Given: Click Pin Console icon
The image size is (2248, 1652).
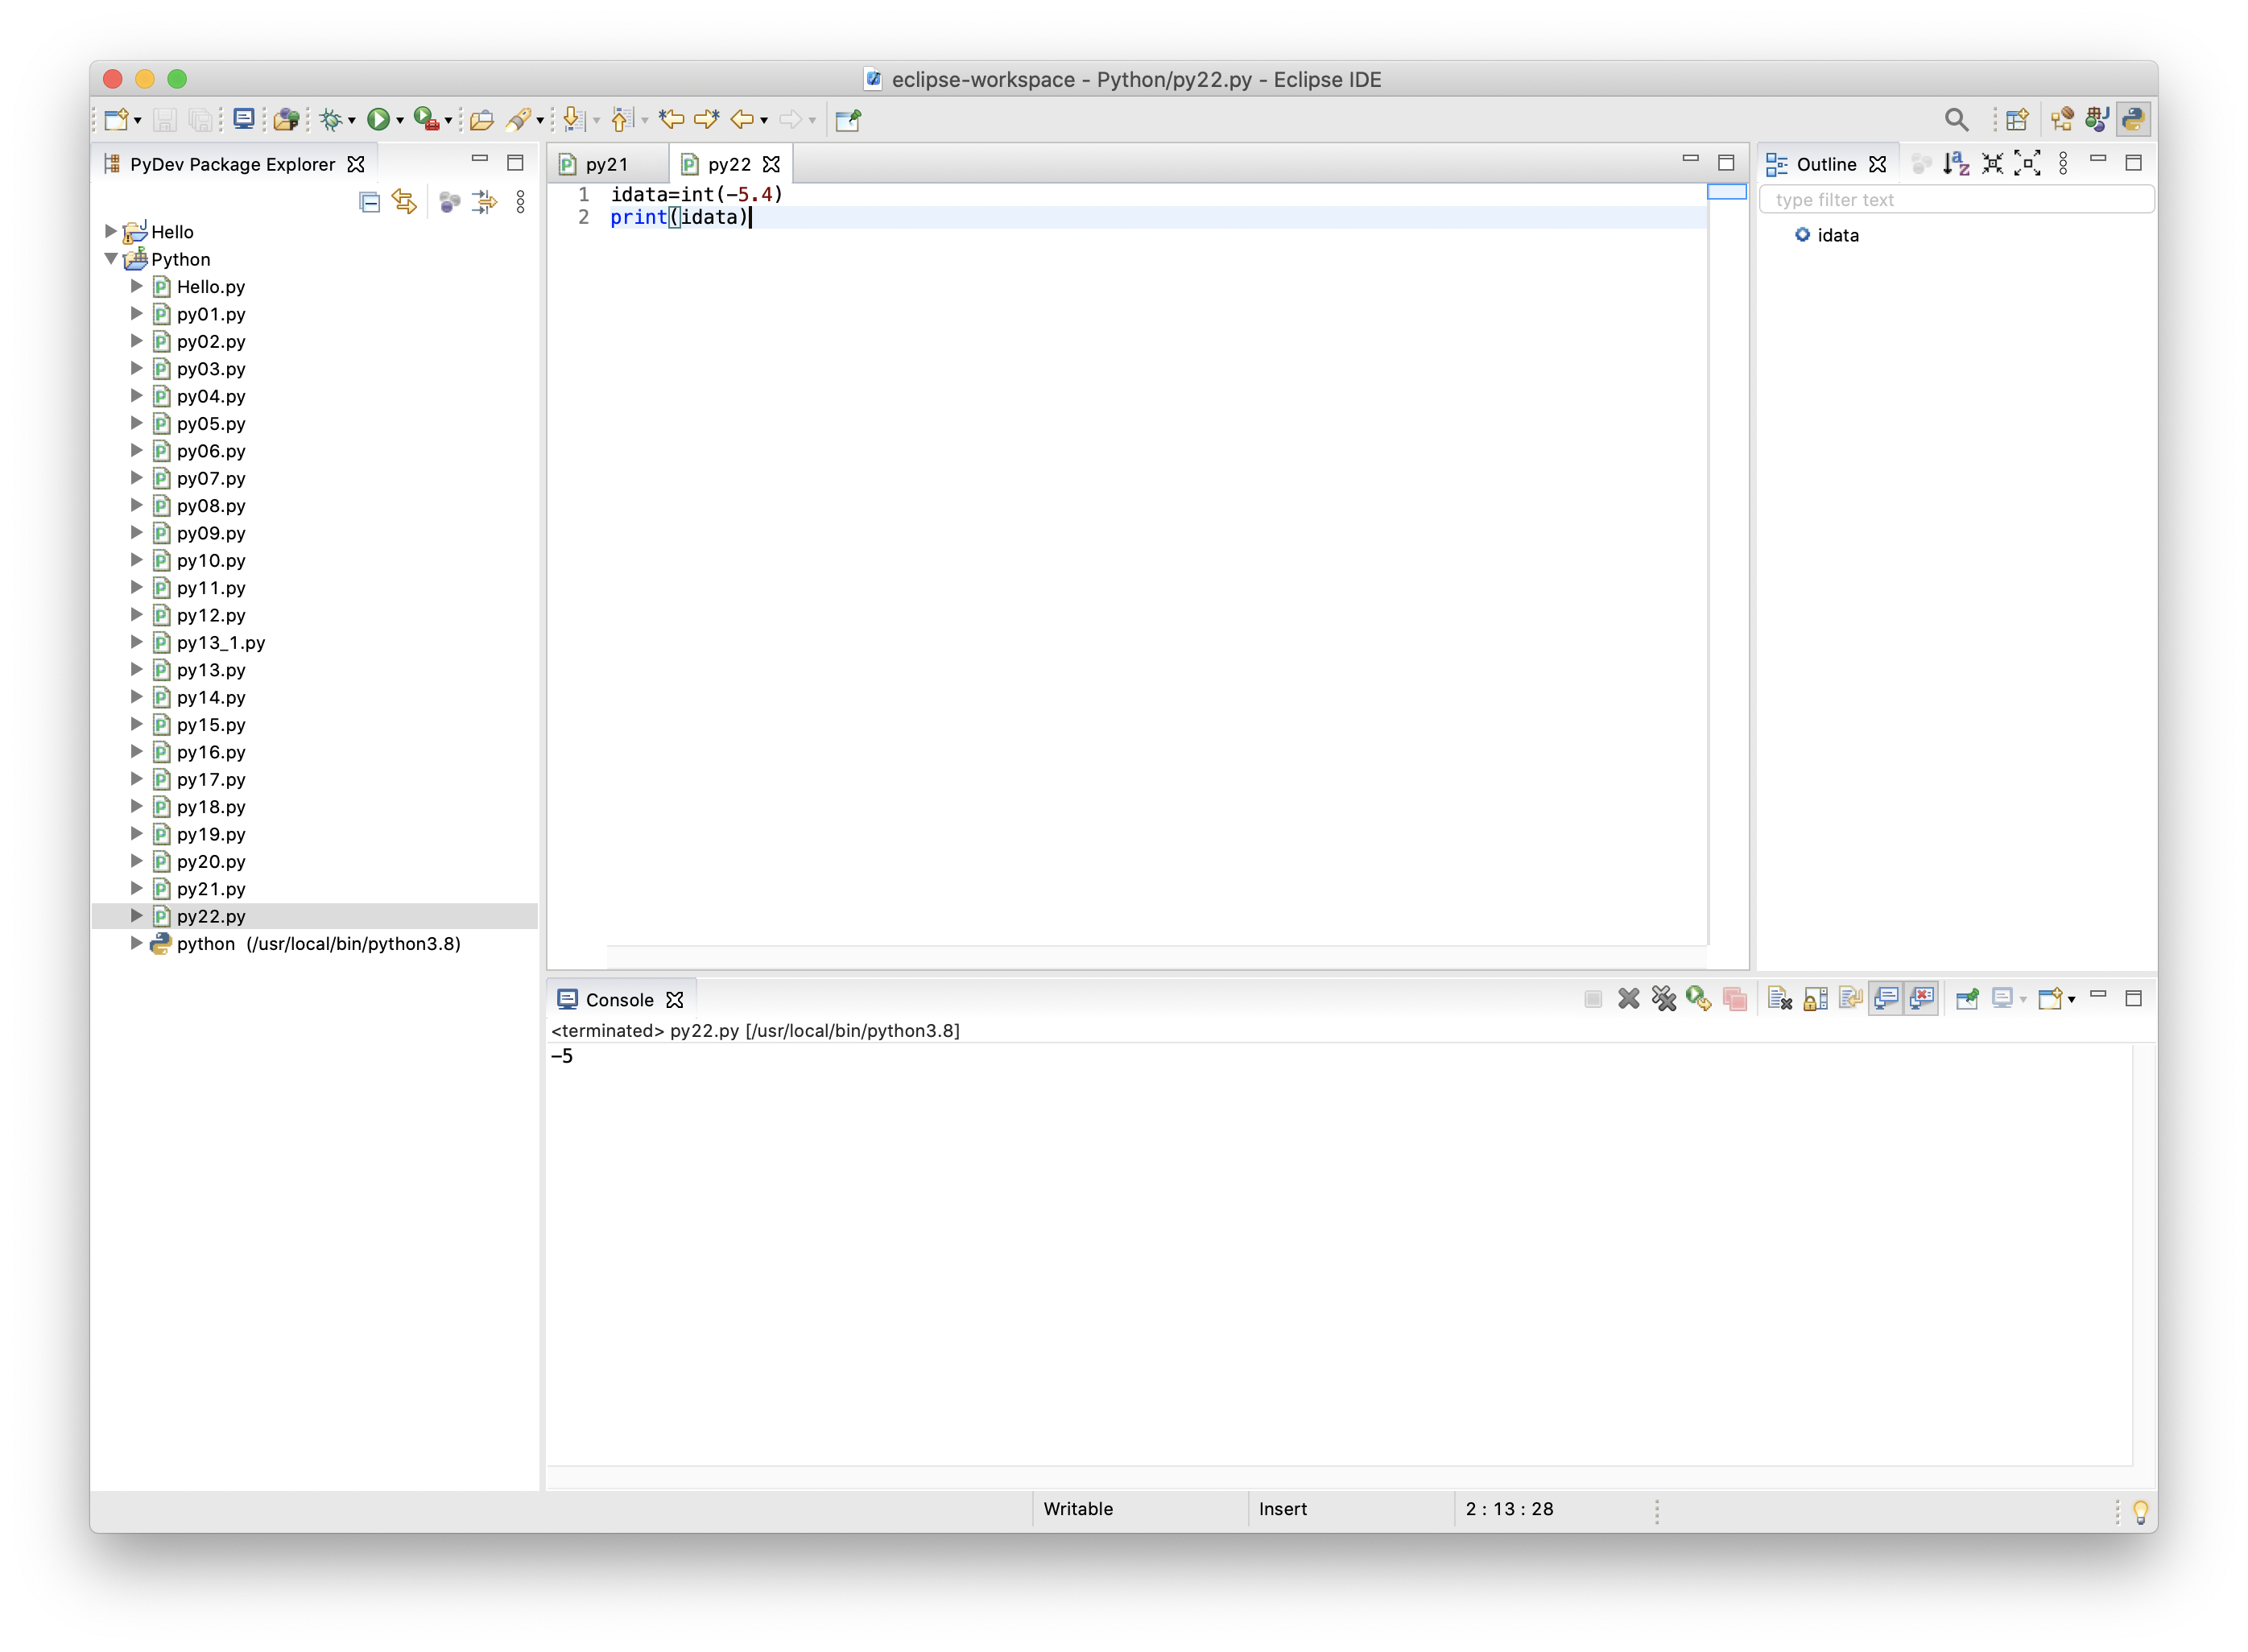Looking at the screenshot, I should [1967, 999].
